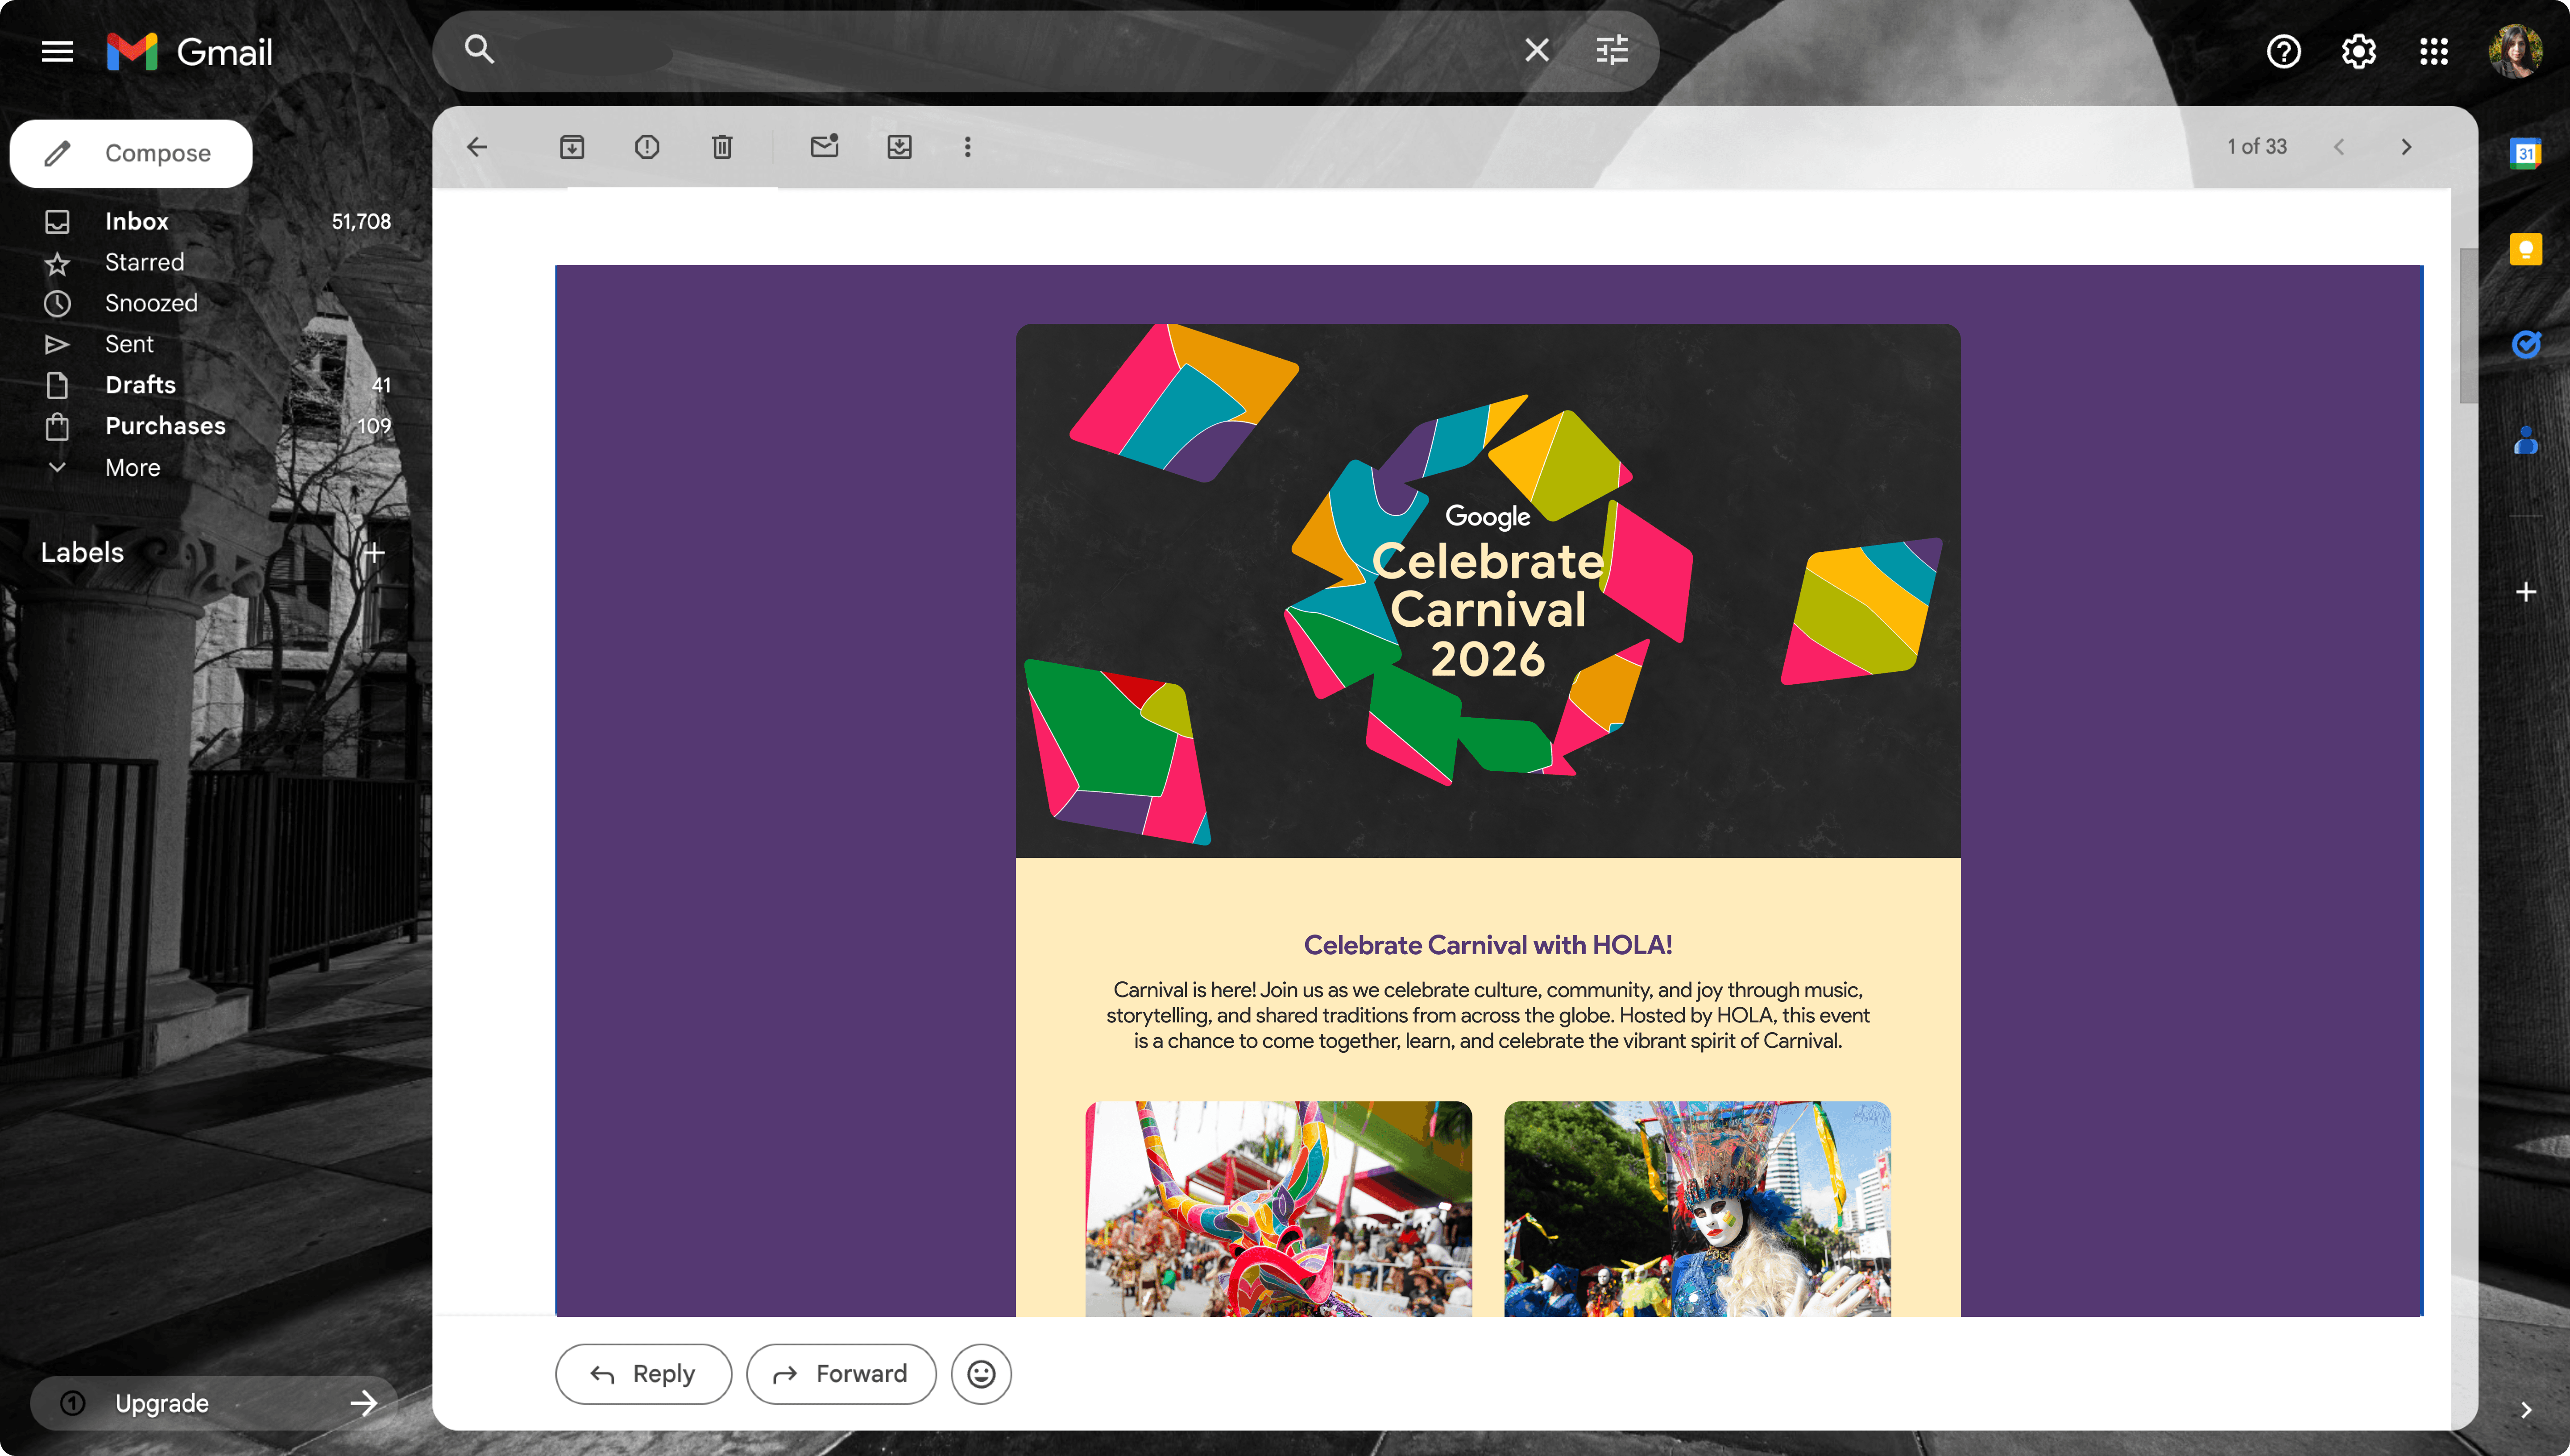Go to the Purchases label
This screenshot has height=1456, width=2570.
pos(165,426)
